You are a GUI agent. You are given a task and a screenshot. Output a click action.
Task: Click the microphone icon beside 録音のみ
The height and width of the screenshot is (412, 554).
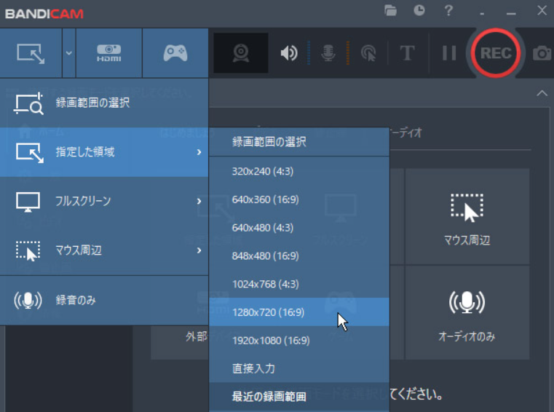coord(28,301)
